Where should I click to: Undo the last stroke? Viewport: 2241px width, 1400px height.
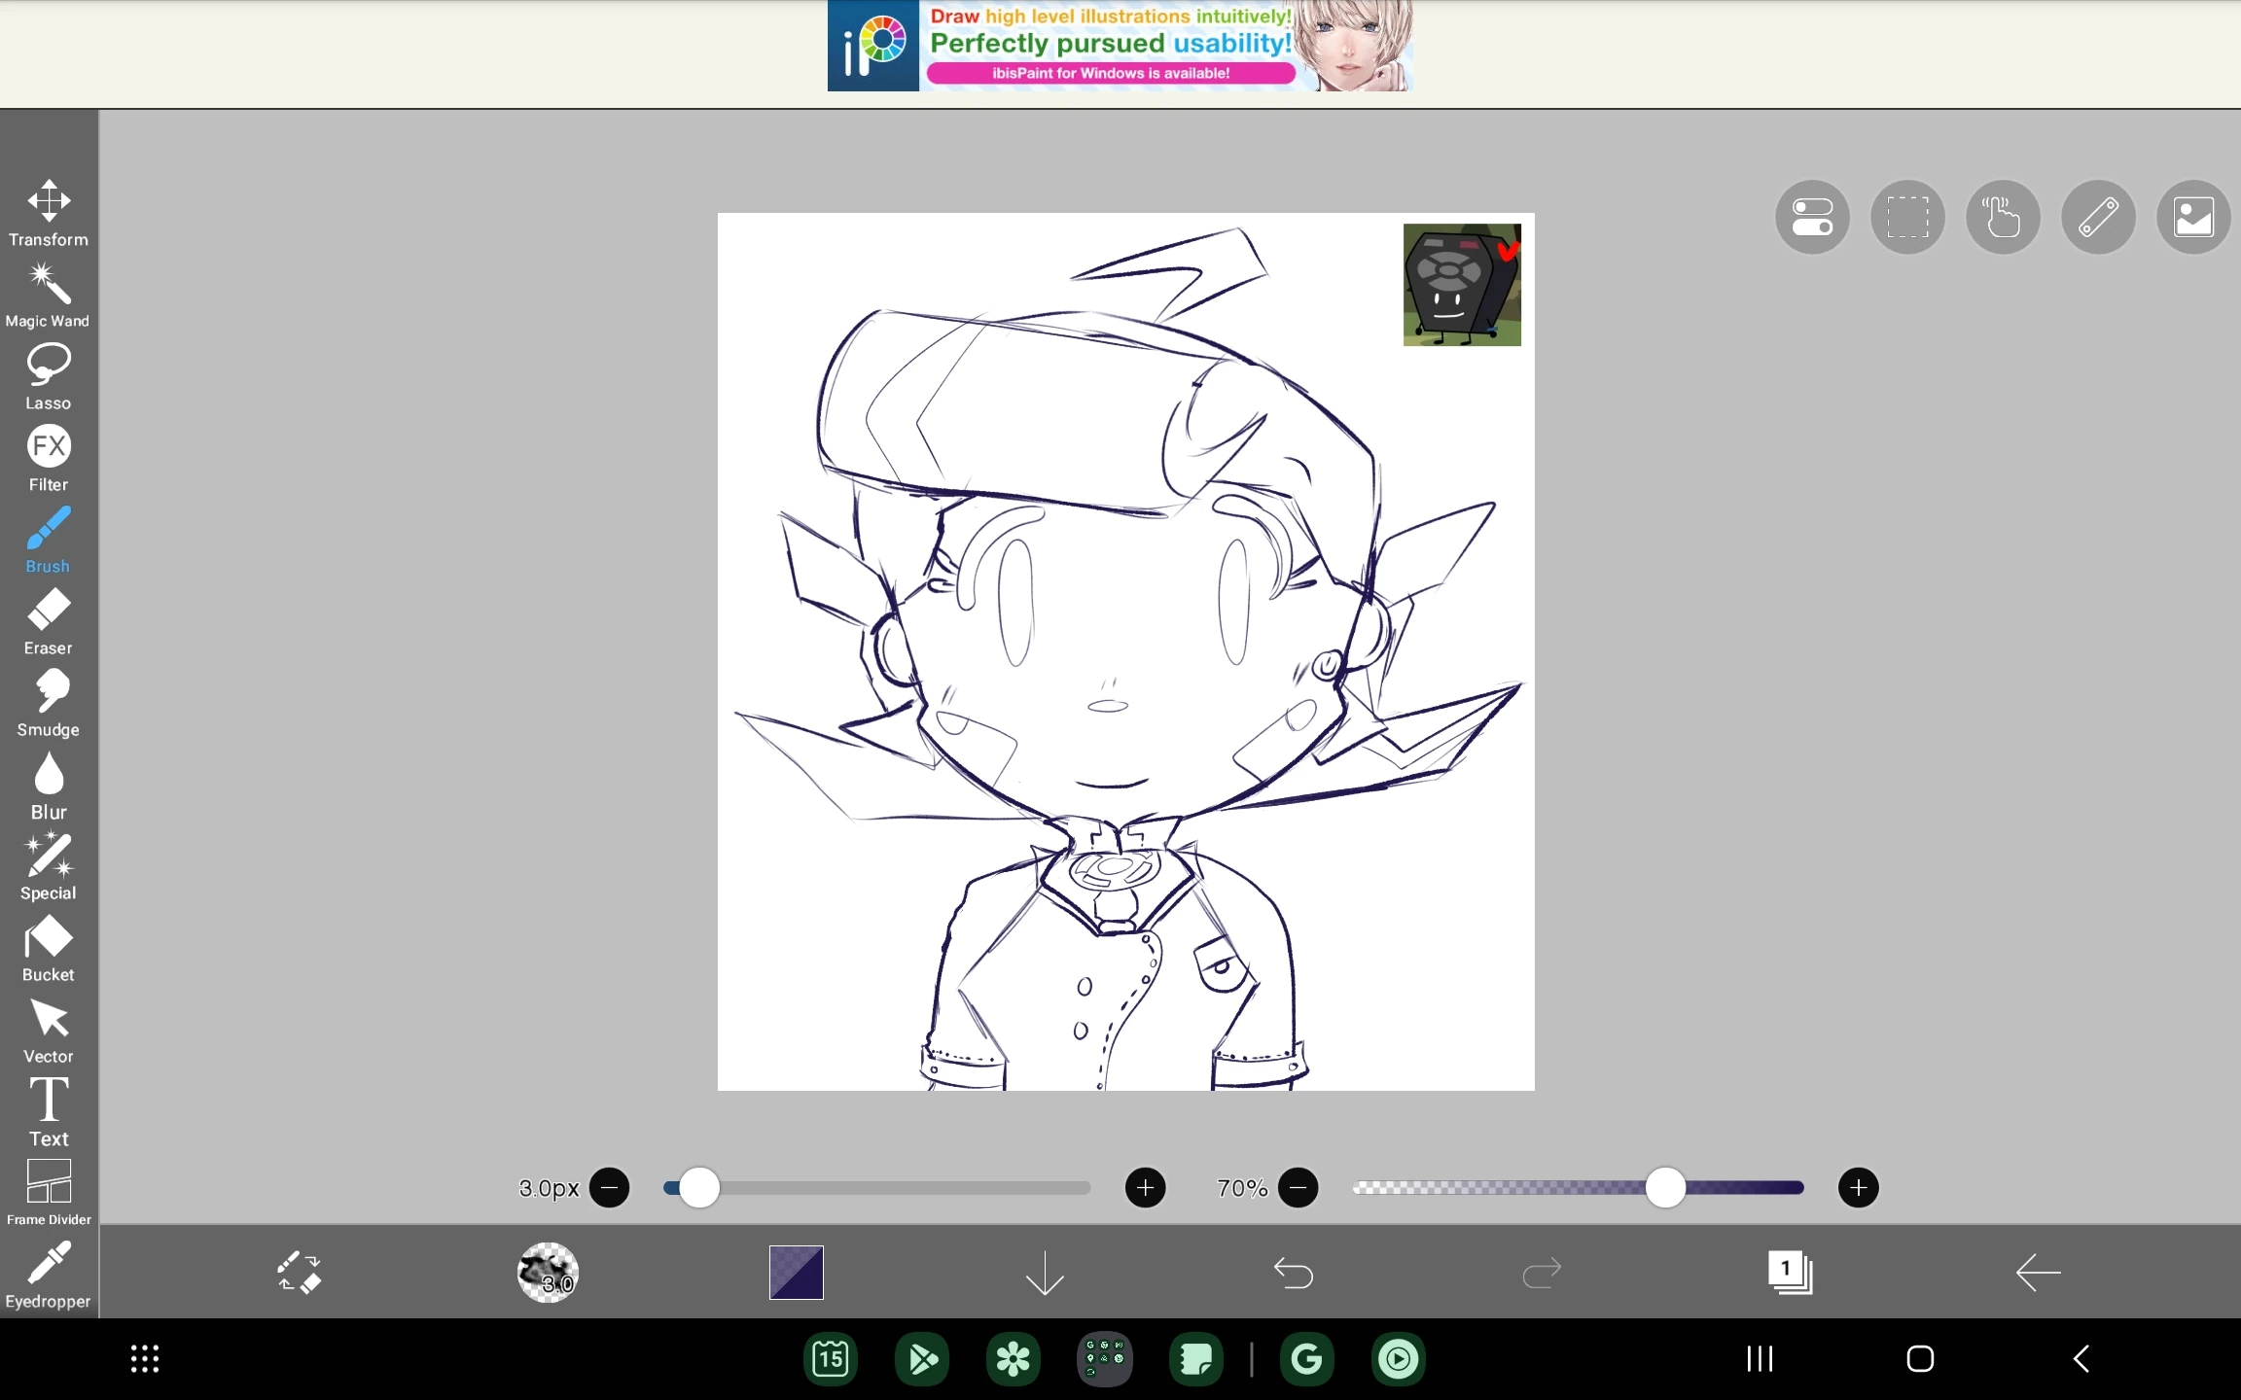(1293, 1273)
